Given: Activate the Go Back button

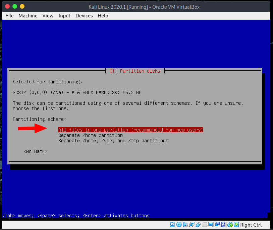Looking at the screenshot, I should click(x=36, y=151).
